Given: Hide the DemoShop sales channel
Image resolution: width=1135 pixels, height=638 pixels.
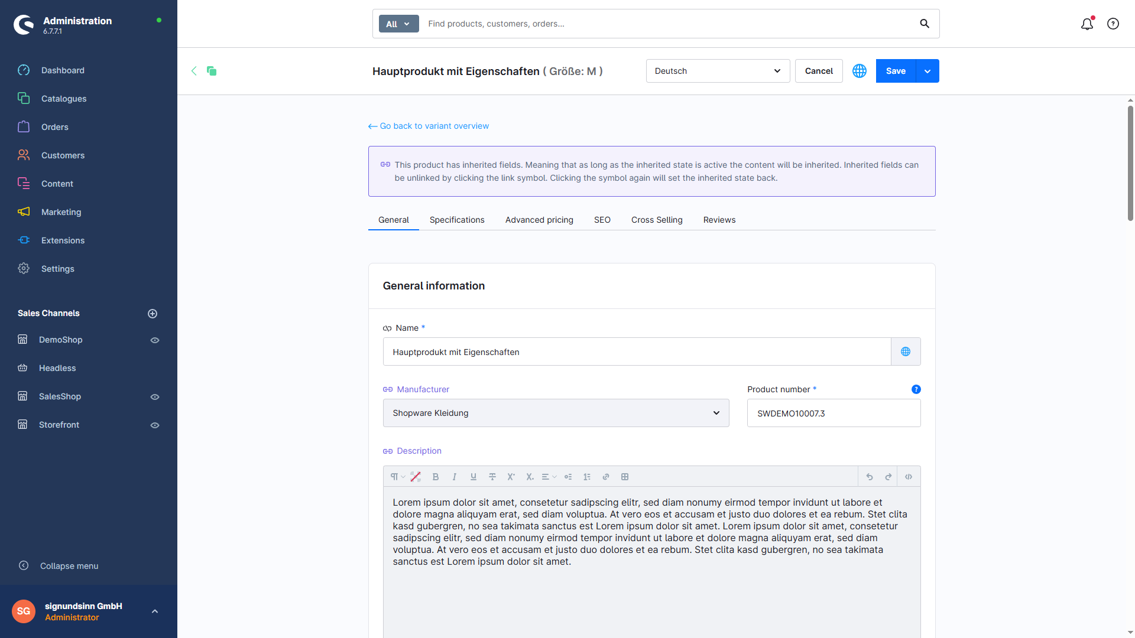Looking at the screenshot, I should pyautogui.click(x=154, y=340).
